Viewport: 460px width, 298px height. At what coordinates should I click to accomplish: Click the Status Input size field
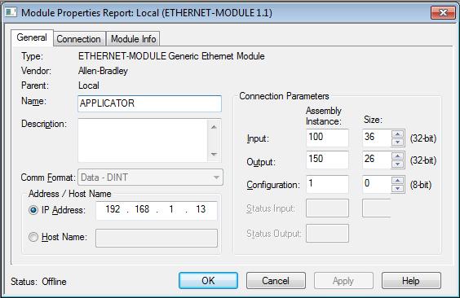coord(377,208)
